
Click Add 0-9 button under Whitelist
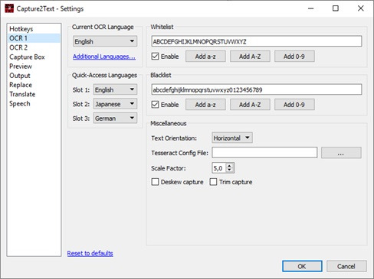(294, 57)
